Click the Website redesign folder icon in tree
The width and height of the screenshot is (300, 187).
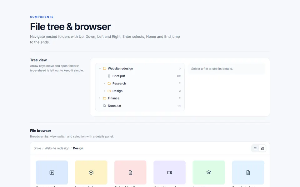point(104,69)
